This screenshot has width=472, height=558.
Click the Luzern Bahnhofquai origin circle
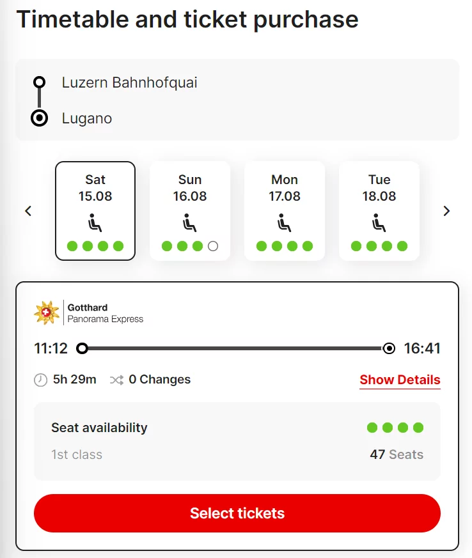pyautogui.click(x=40, y=82)
